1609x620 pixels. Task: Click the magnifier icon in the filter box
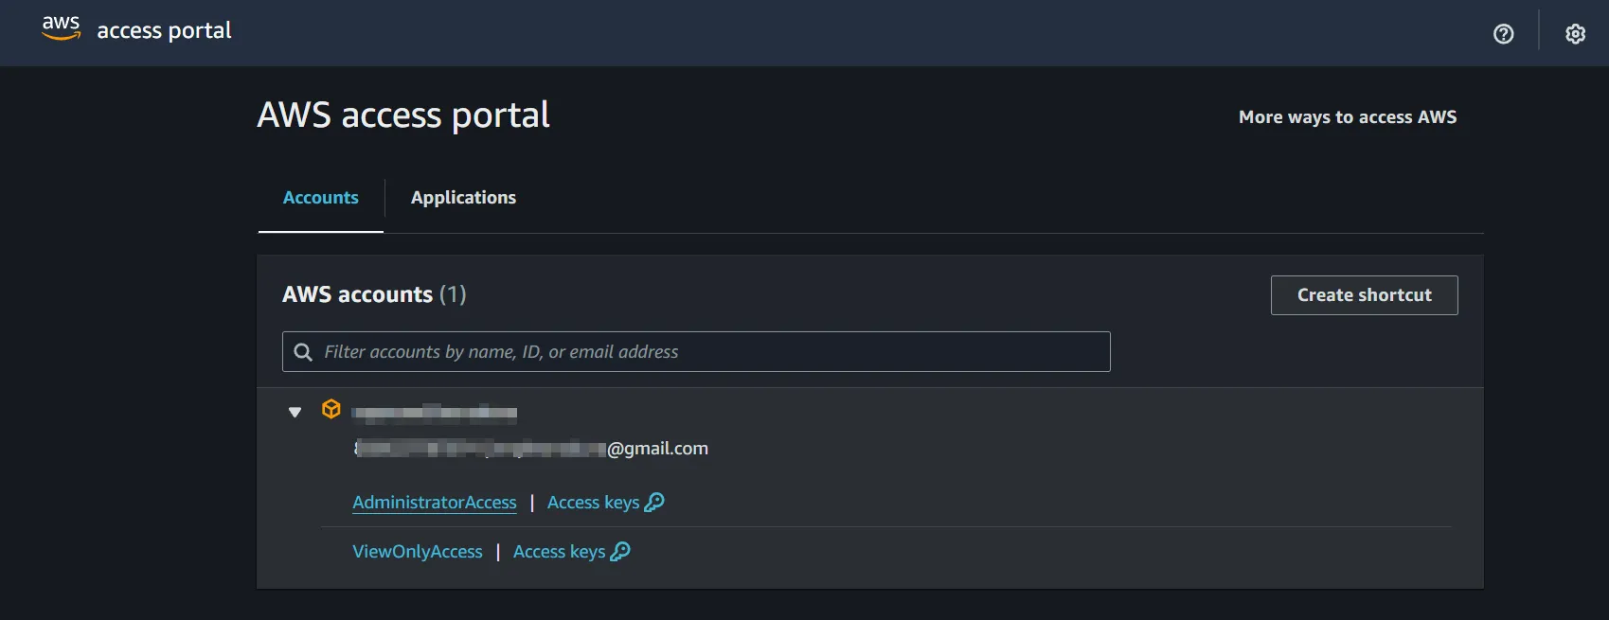[x=303, y=352]
